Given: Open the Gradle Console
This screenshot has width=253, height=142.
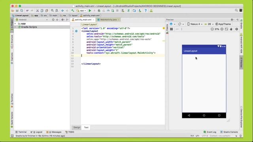Looking at the screenshot, I should tap(229, 132).
